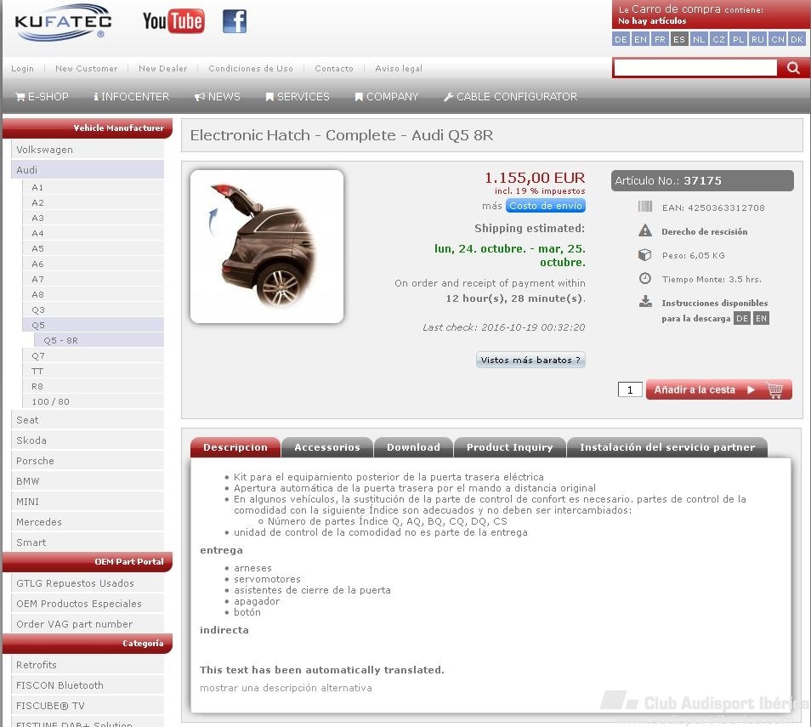Click the Costo de envío button

click(546, 206)
